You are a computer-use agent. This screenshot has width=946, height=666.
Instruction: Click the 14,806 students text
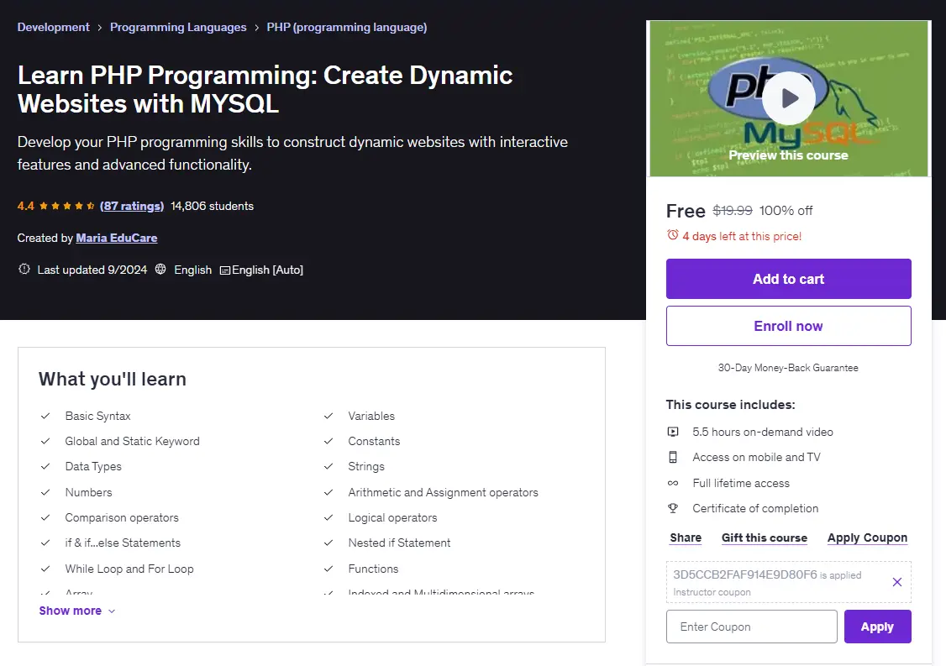point(212,206)
